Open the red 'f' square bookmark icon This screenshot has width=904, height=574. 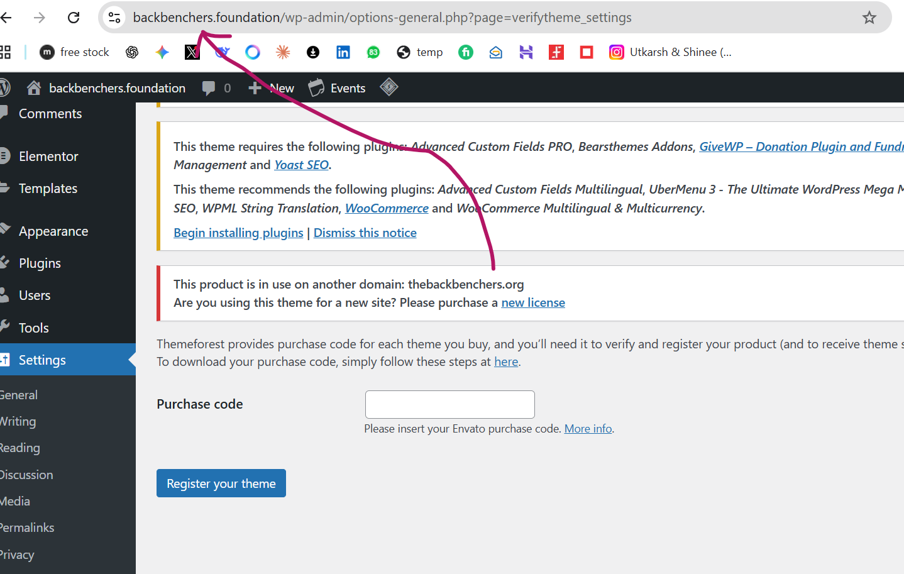pyautogui.click(x=556, y=52)
